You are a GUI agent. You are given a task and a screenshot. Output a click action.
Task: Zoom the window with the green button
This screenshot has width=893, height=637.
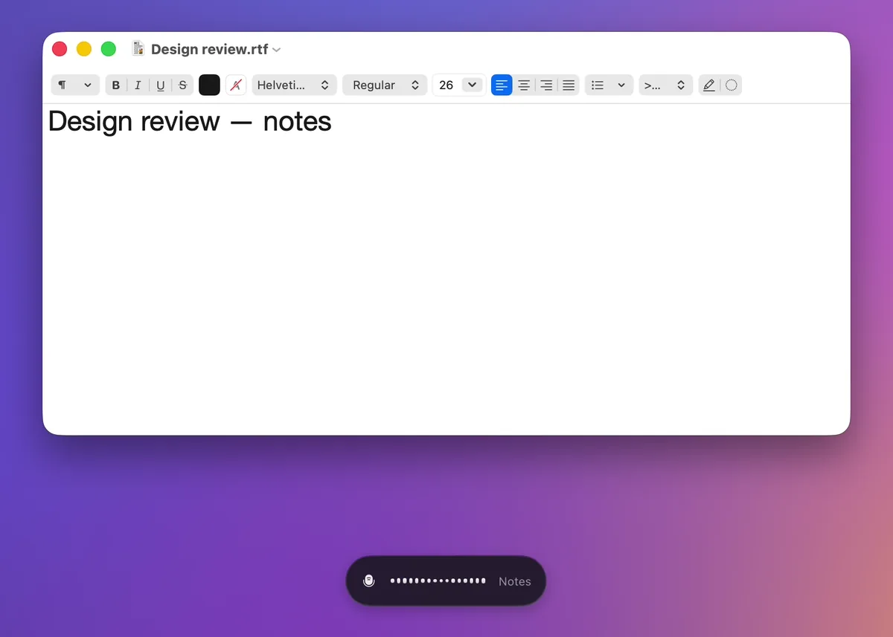pyautogui.click(x=109, y=49)
